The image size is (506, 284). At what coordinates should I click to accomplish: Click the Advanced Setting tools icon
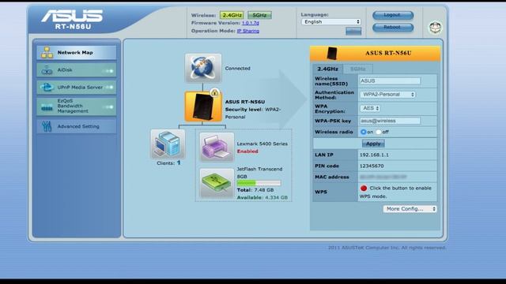click(x=47, y=126)
